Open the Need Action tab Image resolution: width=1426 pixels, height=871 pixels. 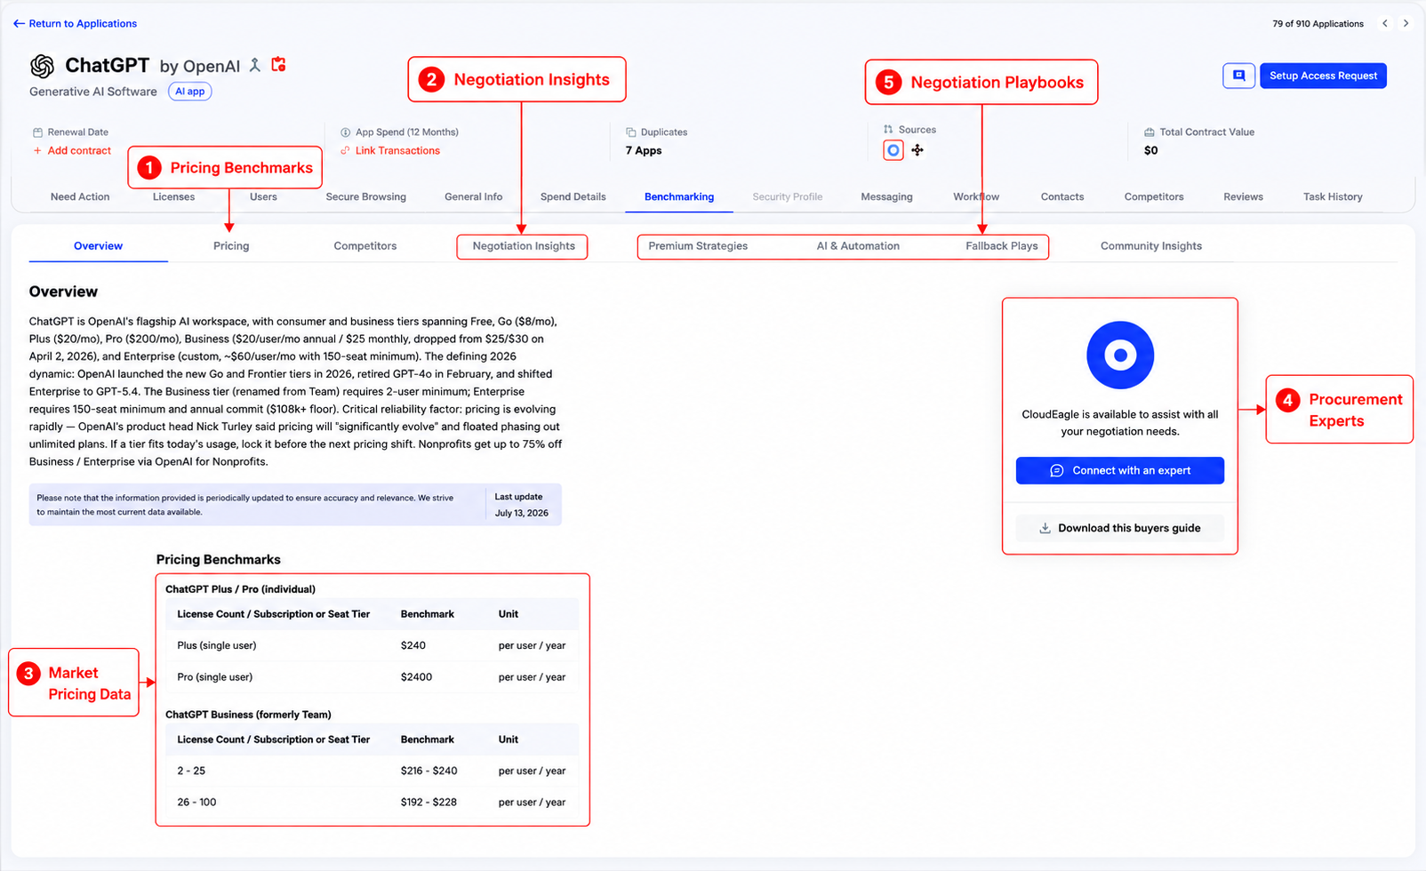pyautogui.click(x=80, y=197)
